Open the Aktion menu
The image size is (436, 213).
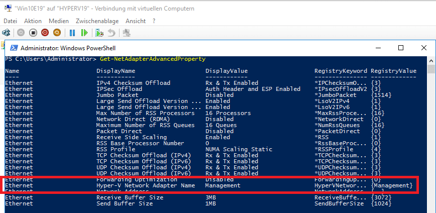pos(33,21)
